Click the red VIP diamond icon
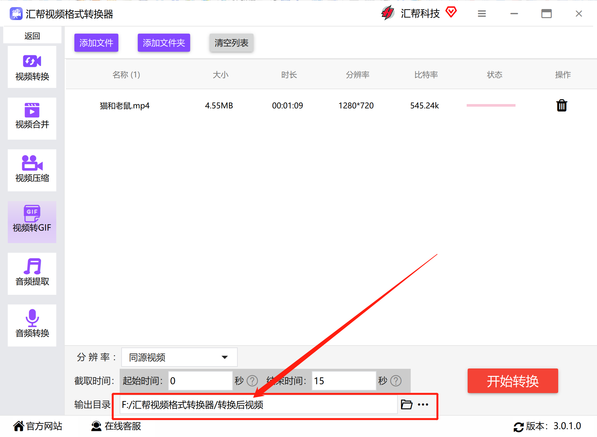The height and width of the screenshot is (437, 597). pyautogui.click(x=451, y=12)
